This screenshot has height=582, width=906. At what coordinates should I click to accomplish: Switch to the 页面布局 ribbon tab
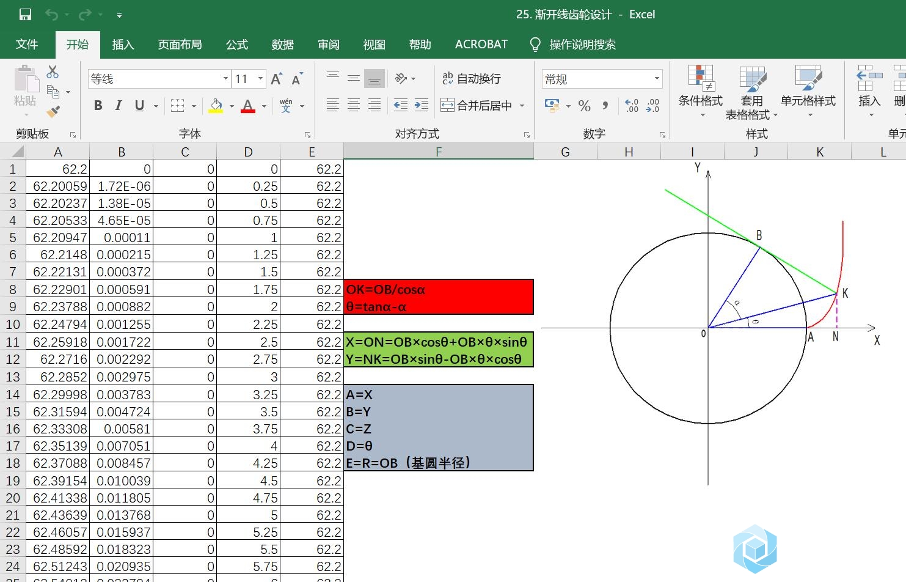(180, 44)
